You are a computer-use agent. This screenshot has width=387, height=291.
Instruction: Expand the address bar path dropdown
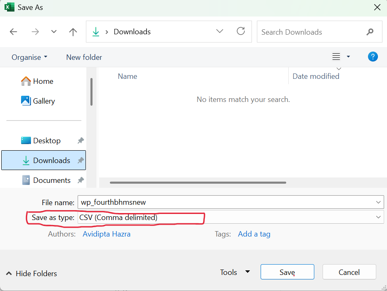click(220, 31)
